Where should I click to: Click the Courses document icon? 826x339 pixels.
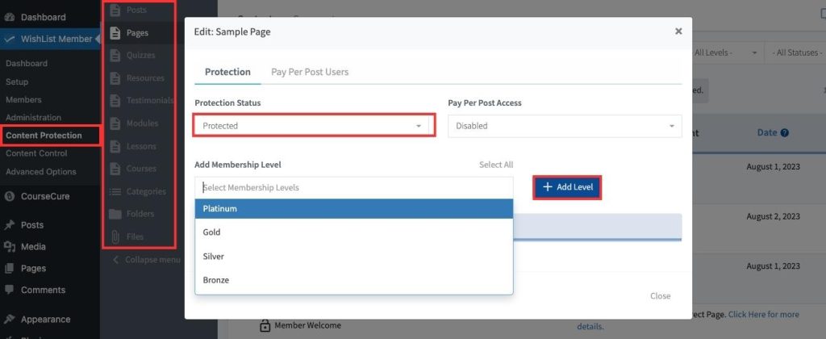click(x=115, y=169)
